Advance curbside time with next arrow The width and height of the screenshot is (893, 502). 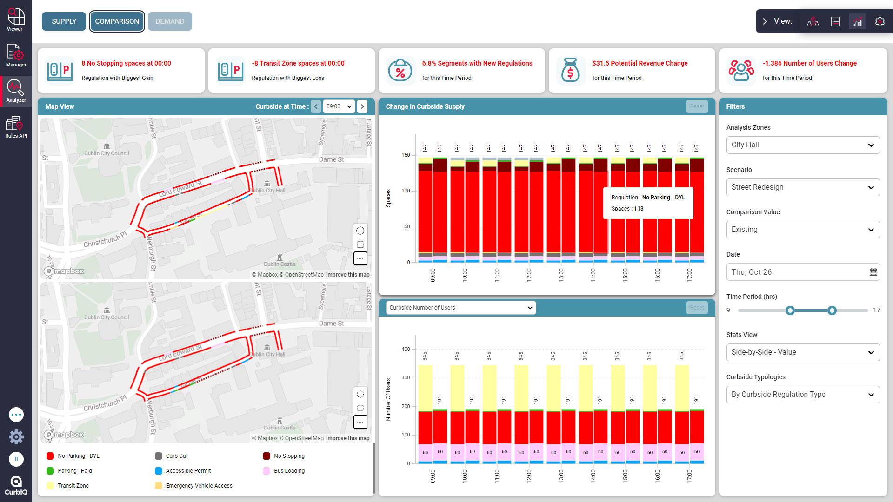coord(362,106)
